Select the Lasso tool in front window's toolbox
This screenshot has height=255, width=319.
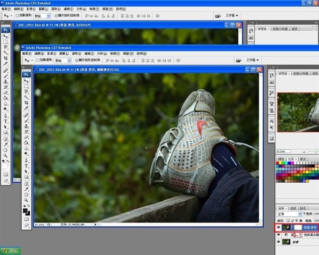[27, 92]
